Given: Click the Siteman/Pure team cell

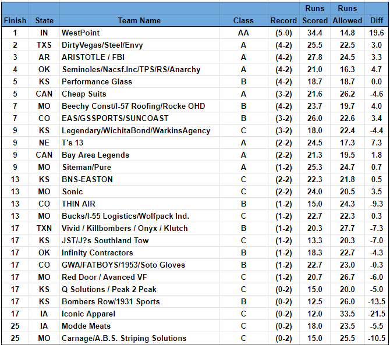Looking at the screenshot, I should [x=139, y=167].
